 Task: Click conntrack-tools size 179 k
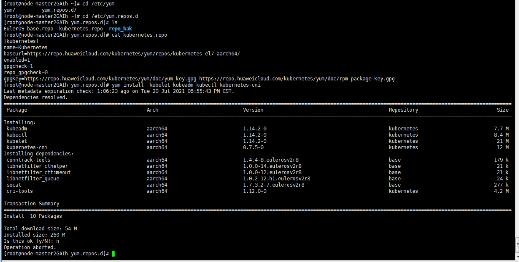(501, 160)
